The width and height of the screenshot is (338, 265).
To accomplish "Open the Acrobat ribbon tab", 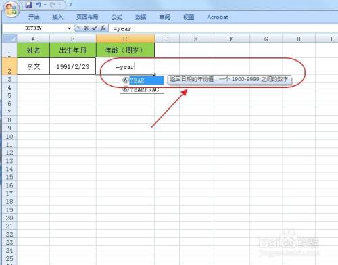I will pos(218,17).
